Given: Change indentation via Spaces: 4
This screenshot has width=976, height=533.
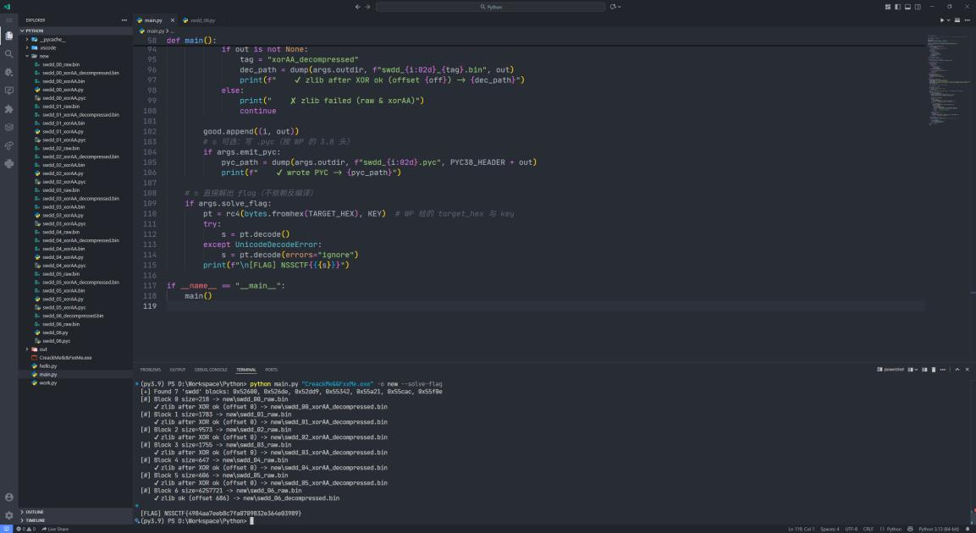Looking at the screenshot, I should pos(829,529).
